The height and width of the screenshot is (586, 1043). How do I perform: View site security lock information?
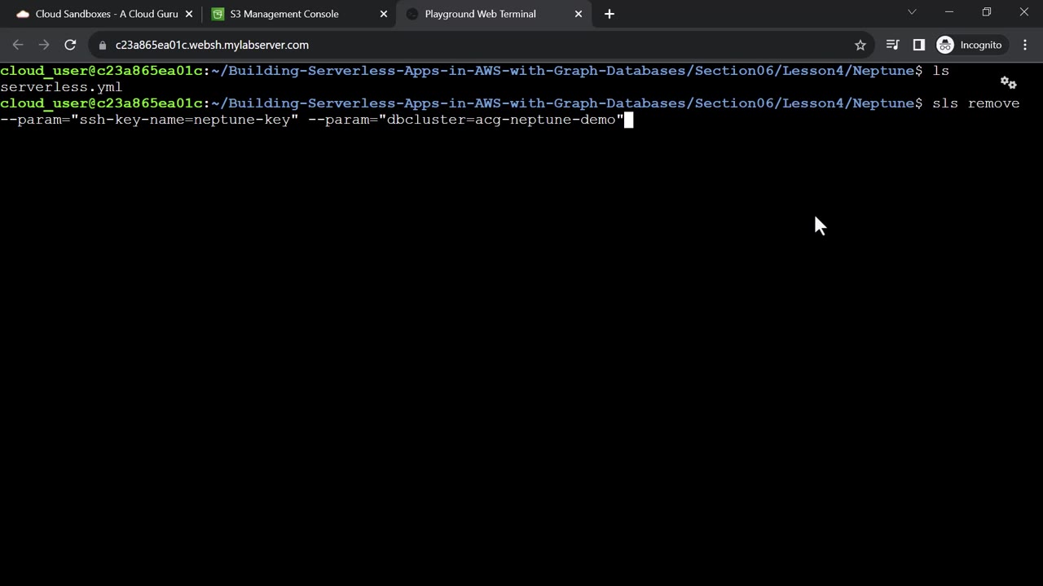point(103,46)
